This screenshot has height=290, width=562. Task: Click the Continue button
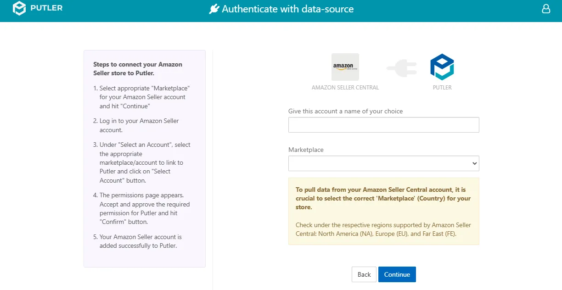pos(397,274)
